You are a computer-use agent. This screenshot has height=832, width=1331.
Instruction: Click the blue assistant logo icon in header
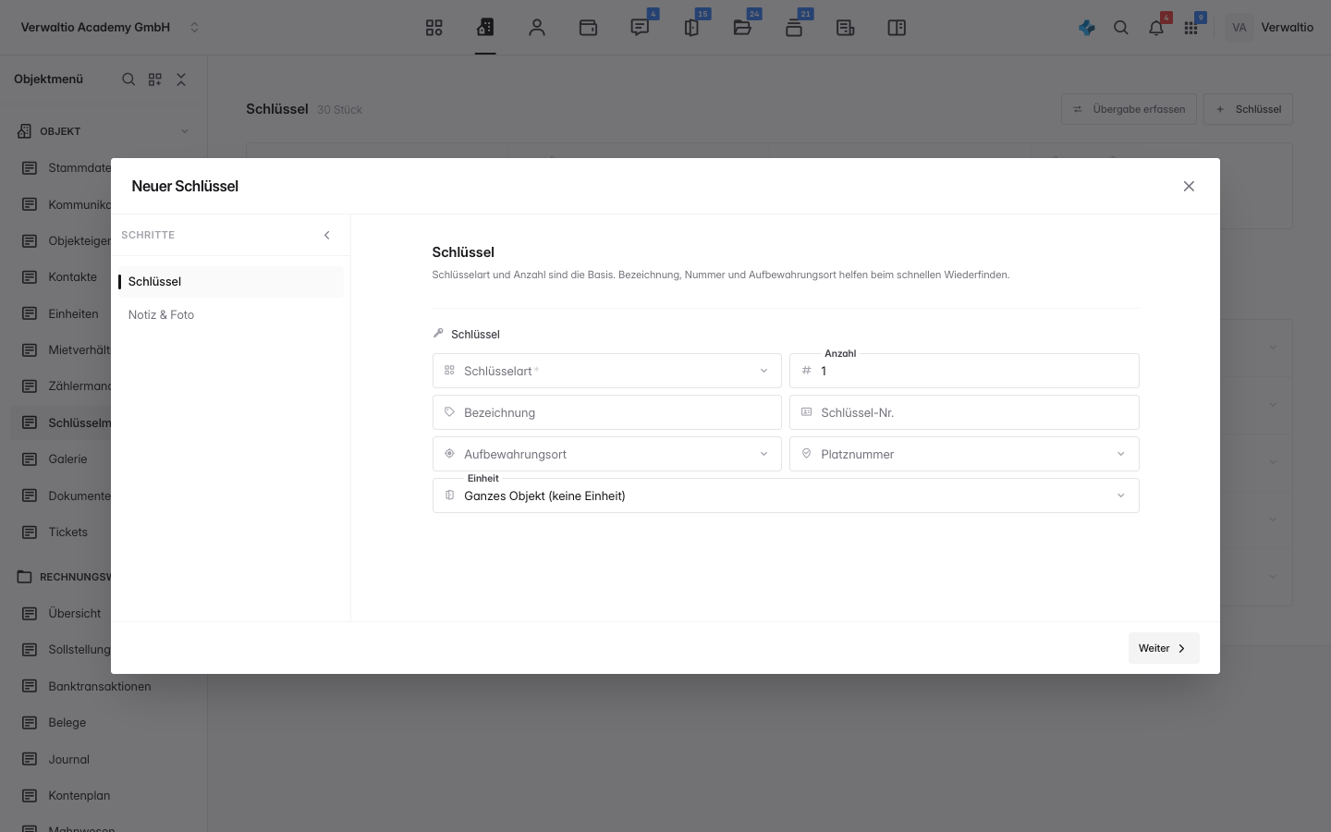pyautogui.click(x=1087, y=28)
